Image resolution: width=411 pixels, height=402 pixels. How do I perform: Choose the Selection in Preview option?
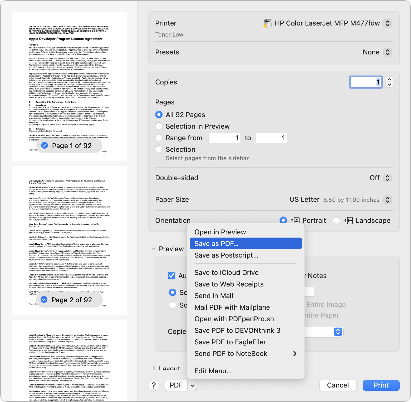point(159,126)
